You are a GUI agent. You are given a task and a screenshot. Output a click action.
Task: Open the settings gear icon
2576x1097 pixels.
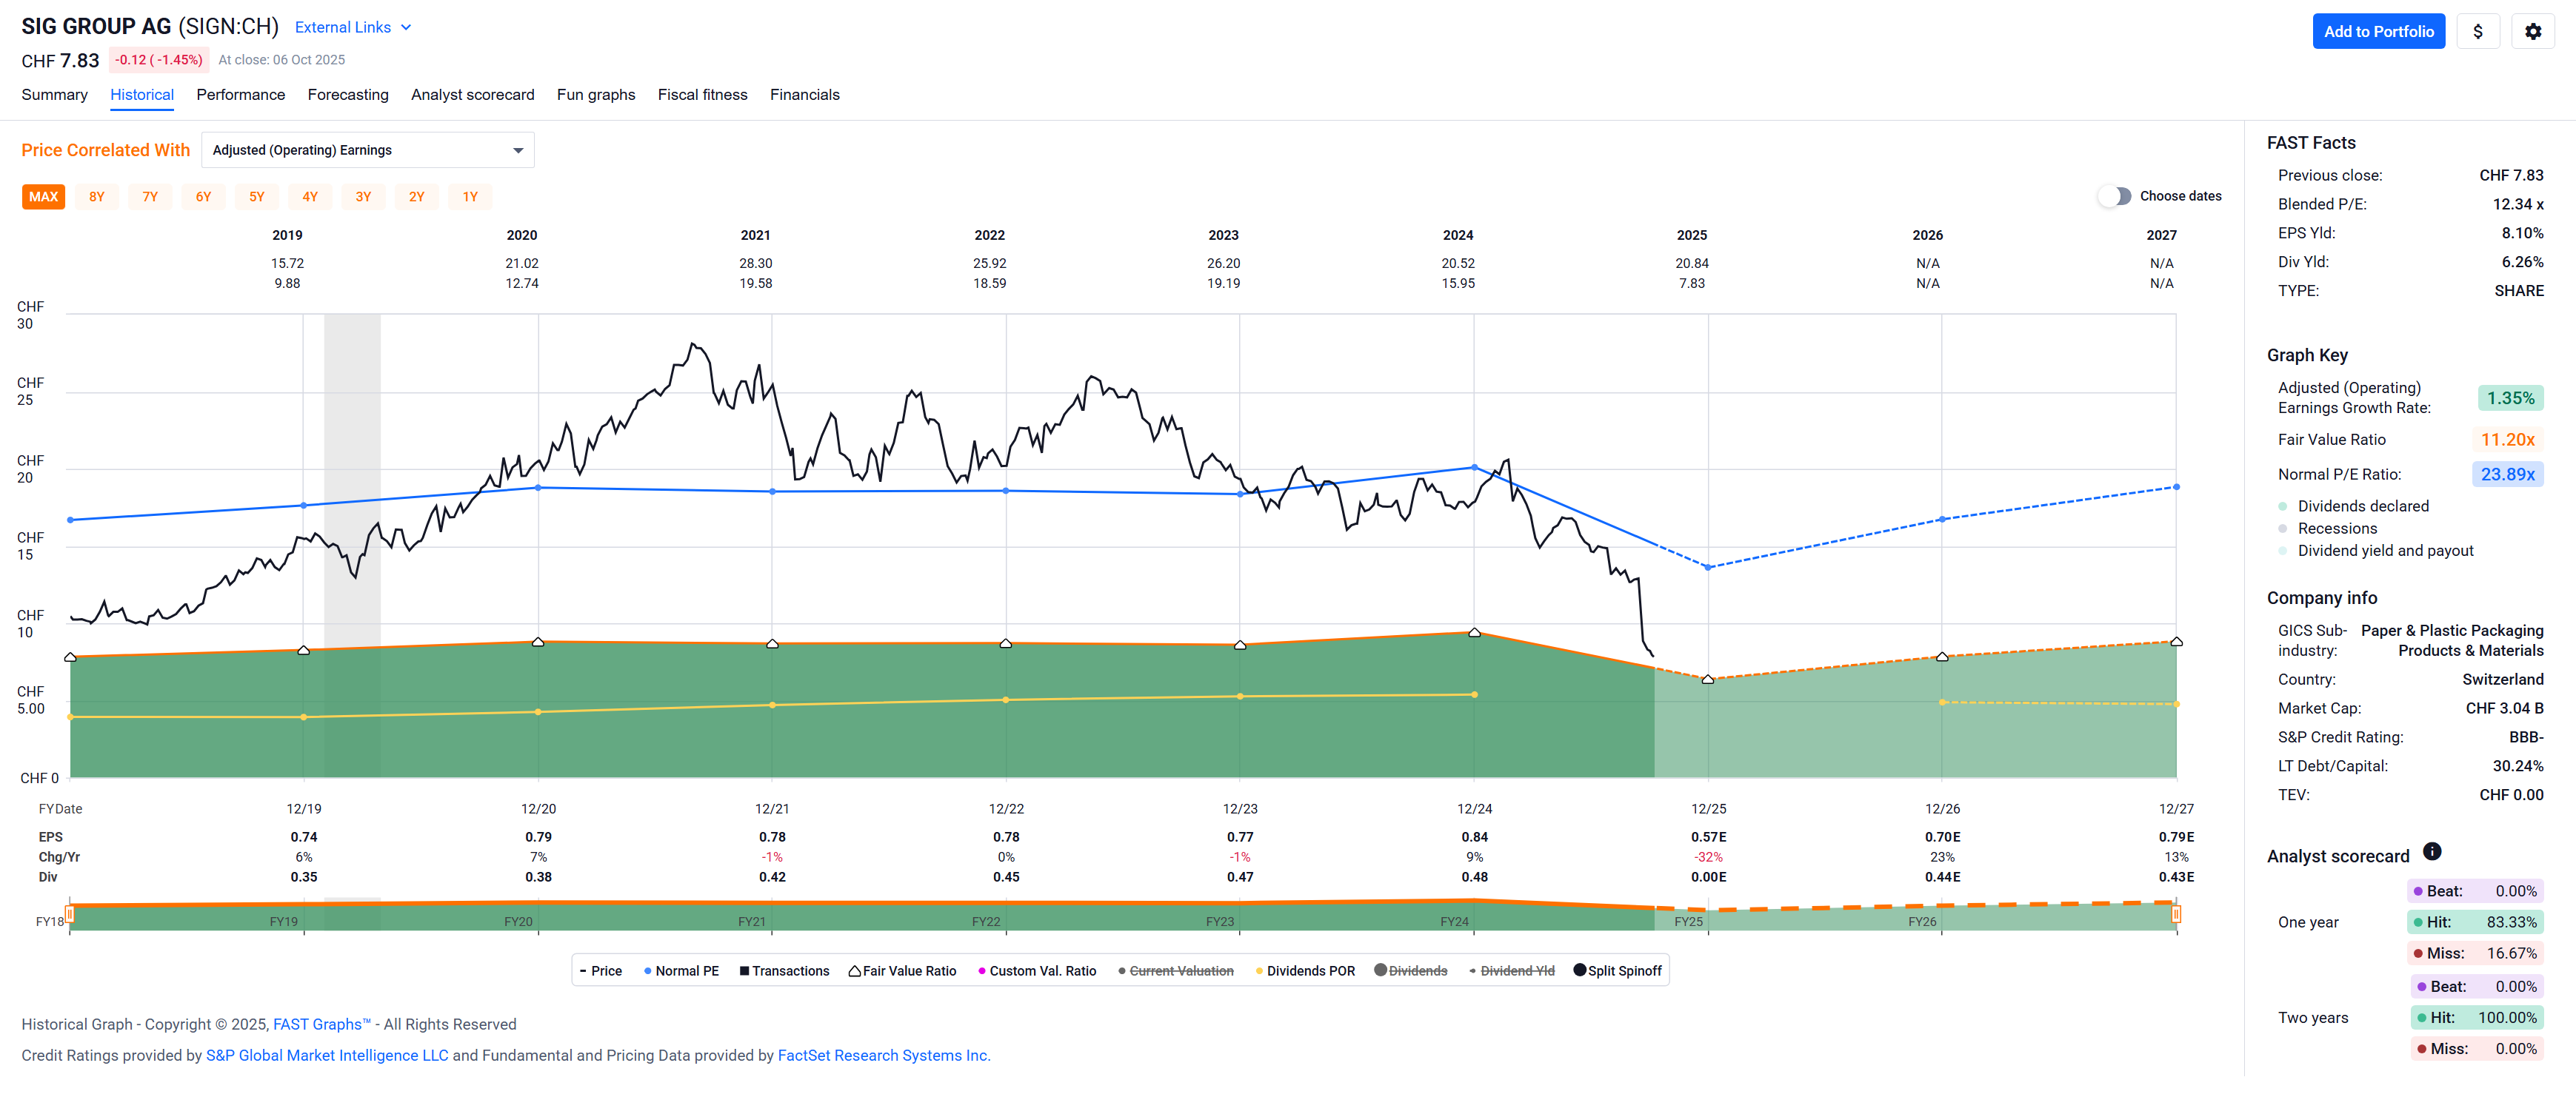tap(2532, 31)
